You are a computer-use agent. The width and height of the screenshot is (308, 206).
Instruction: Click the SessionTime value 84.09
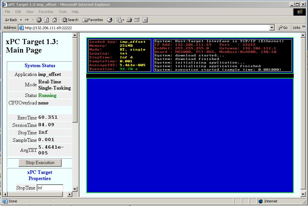coord(46,125)
